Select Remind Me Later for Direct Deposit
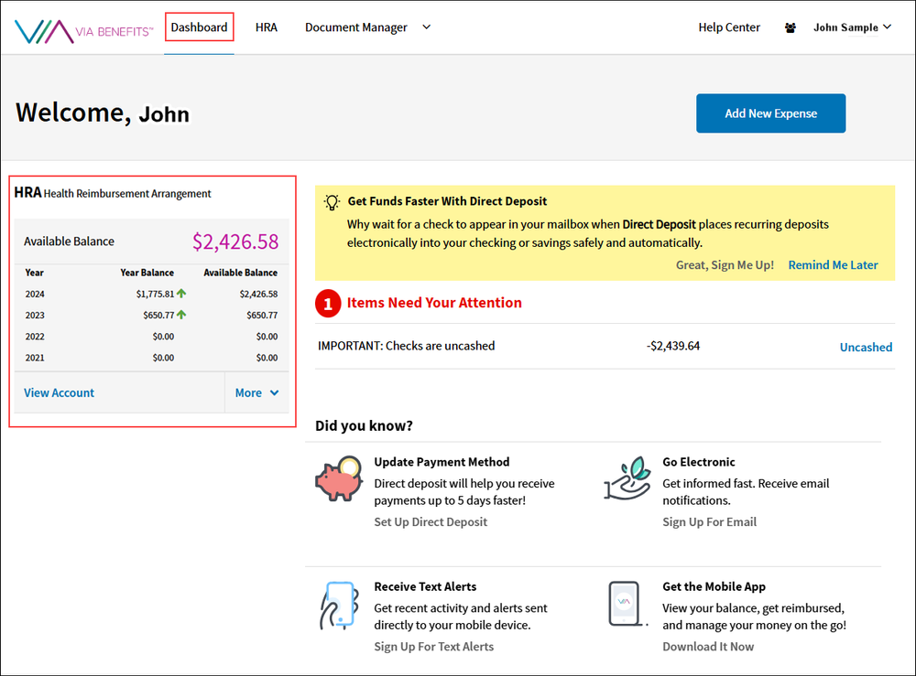The width and height of the screenshot is (916, 676). [x=833, y=264]
